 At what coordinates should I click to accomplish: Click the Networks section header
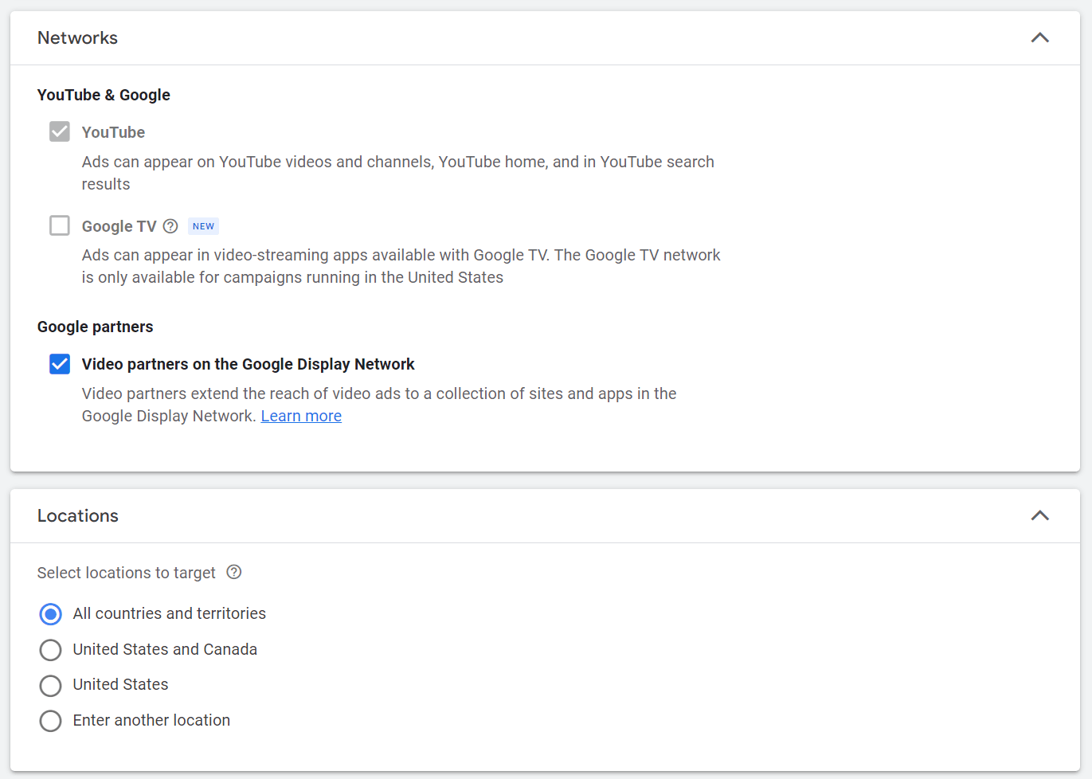[x=77, y=37]
